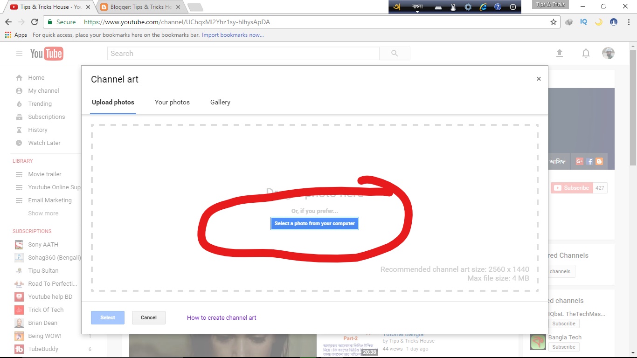
Task: Reload the page
Action: coord(35,22)
